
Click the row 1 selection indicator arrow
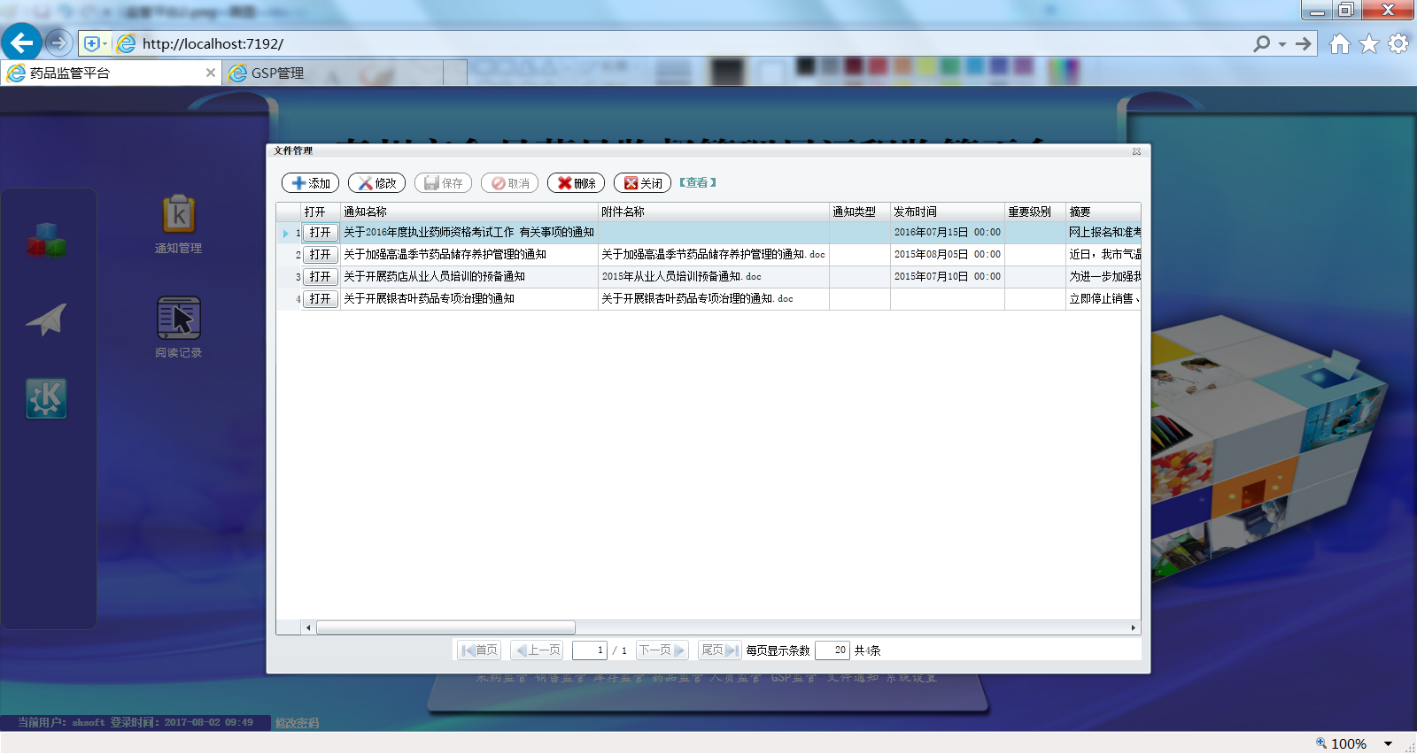[285, 234]
